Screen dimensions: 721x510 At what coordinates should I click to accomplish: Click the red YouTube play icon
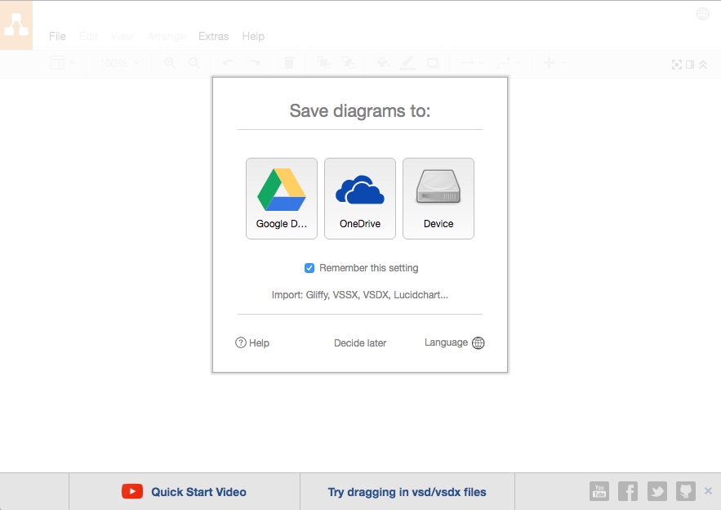[132, 491]
